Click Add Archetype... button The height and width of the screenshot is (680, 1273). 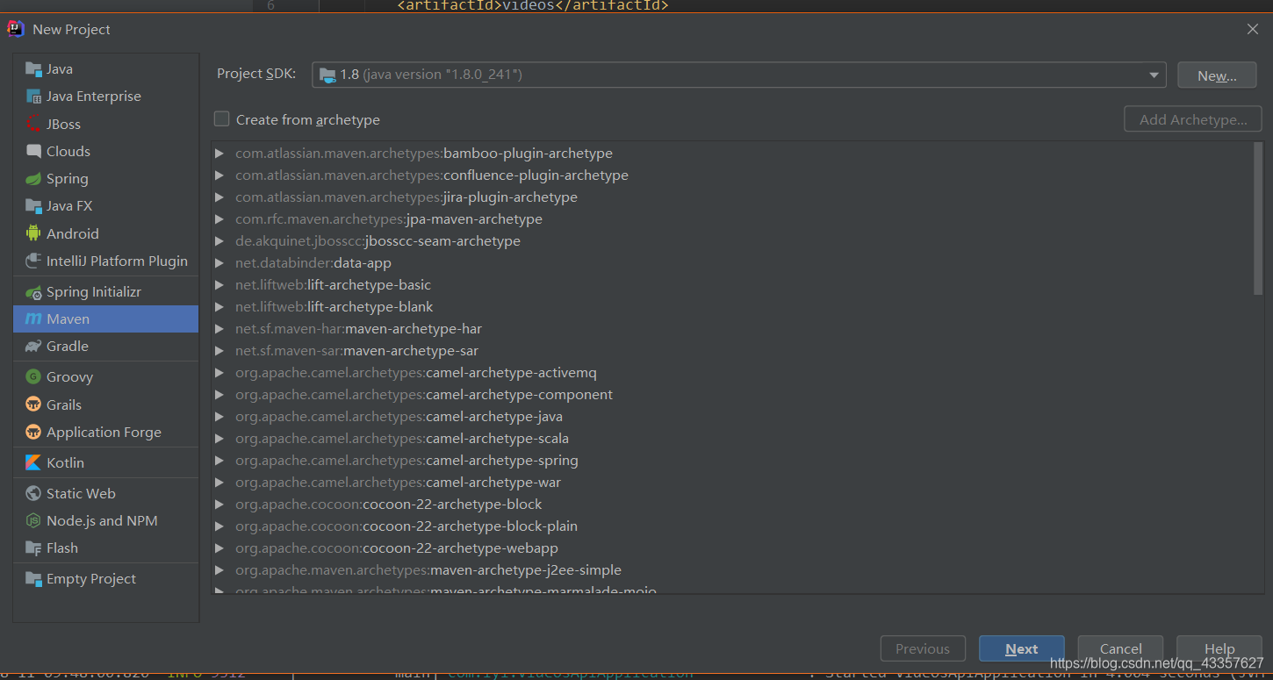tap(1193, 119)
